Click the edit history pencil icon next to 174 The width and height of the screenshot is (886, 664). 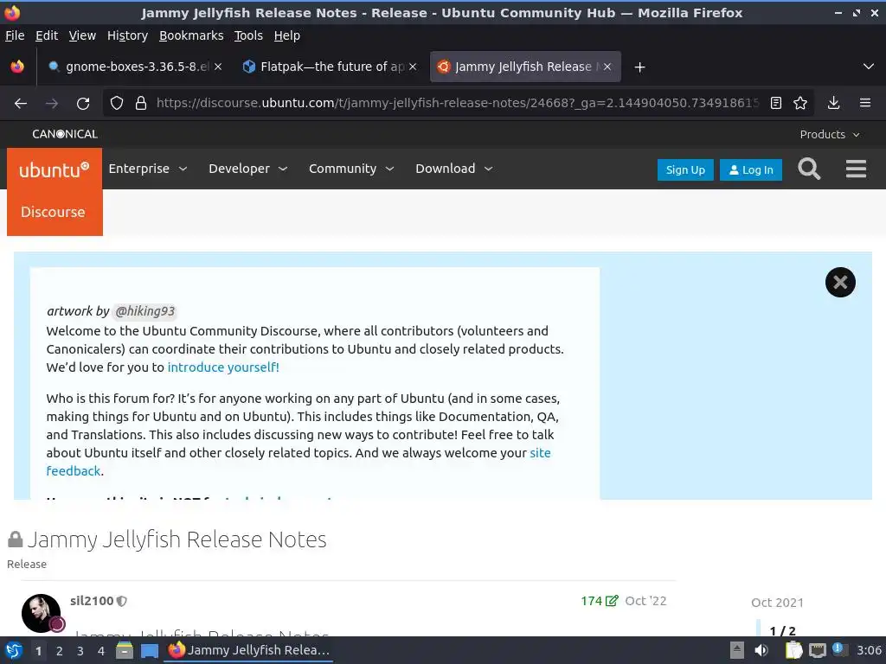(x=612, y=601)
